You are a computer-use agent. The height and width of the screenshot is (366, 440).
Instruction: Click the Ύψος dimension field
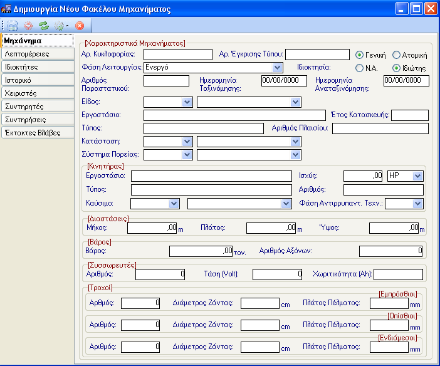[x=394, y=228]
